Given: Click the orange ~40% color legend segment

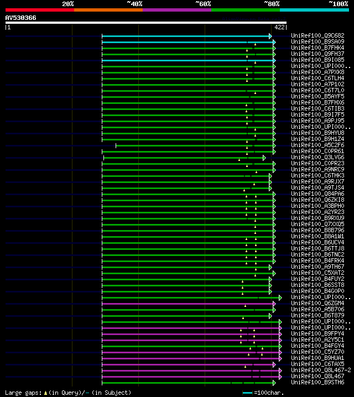Looking at the screenshot, I should 108,10.
